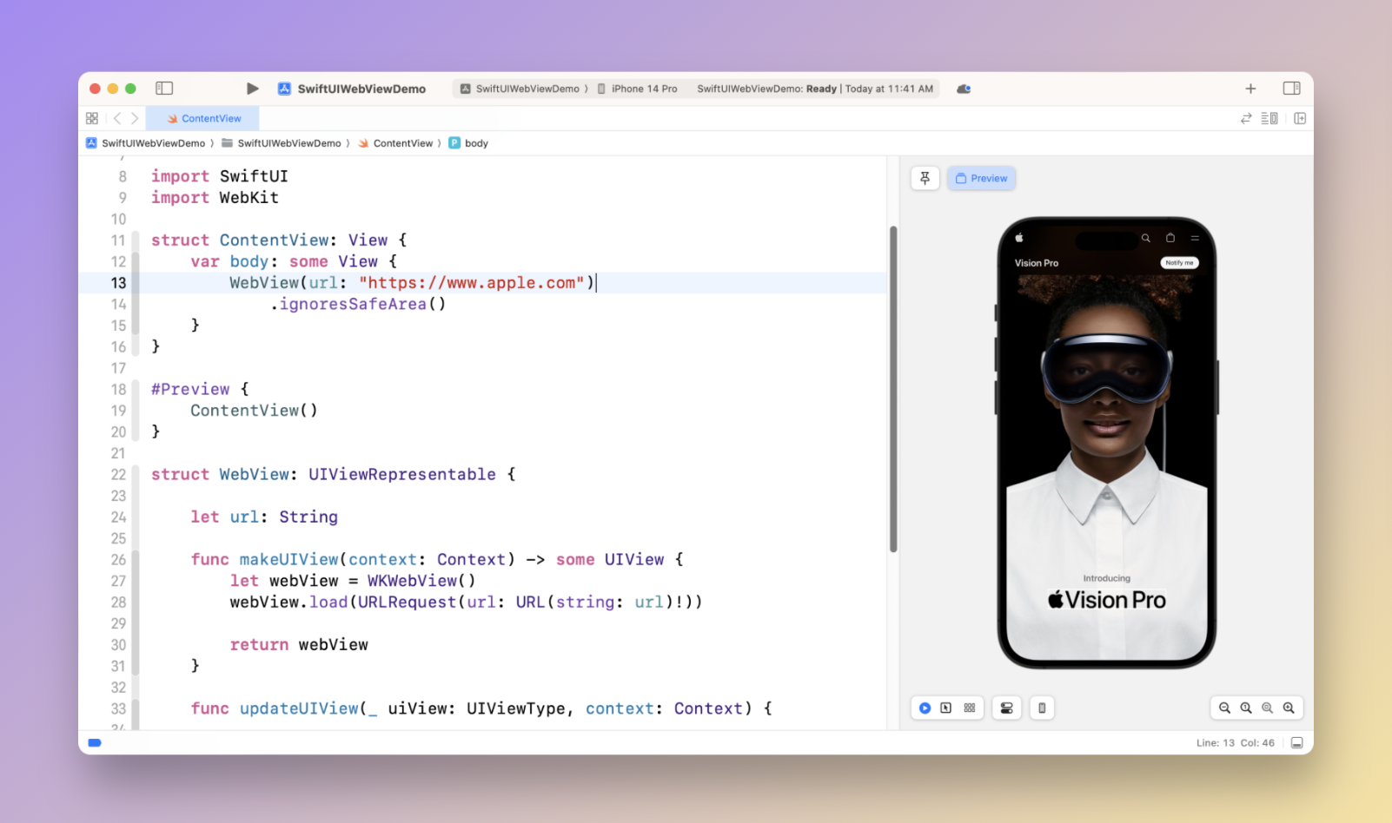This screenshot has height=823, width=1392.
Task: Click the Run play button in toolbar
Action: pyautogui.click(x=252, y=89)
